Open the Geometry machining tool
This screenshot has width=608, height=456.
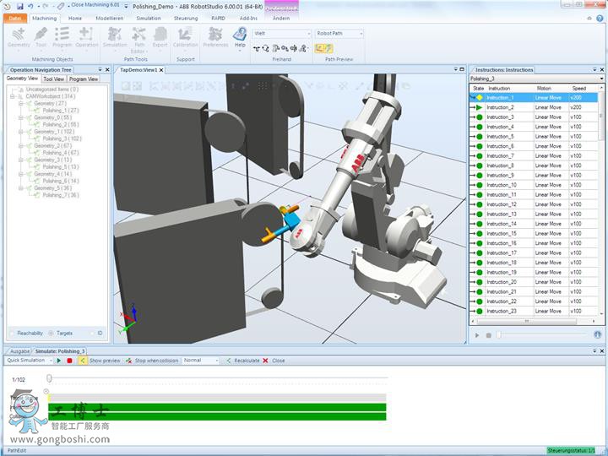[x=19, y=37]
